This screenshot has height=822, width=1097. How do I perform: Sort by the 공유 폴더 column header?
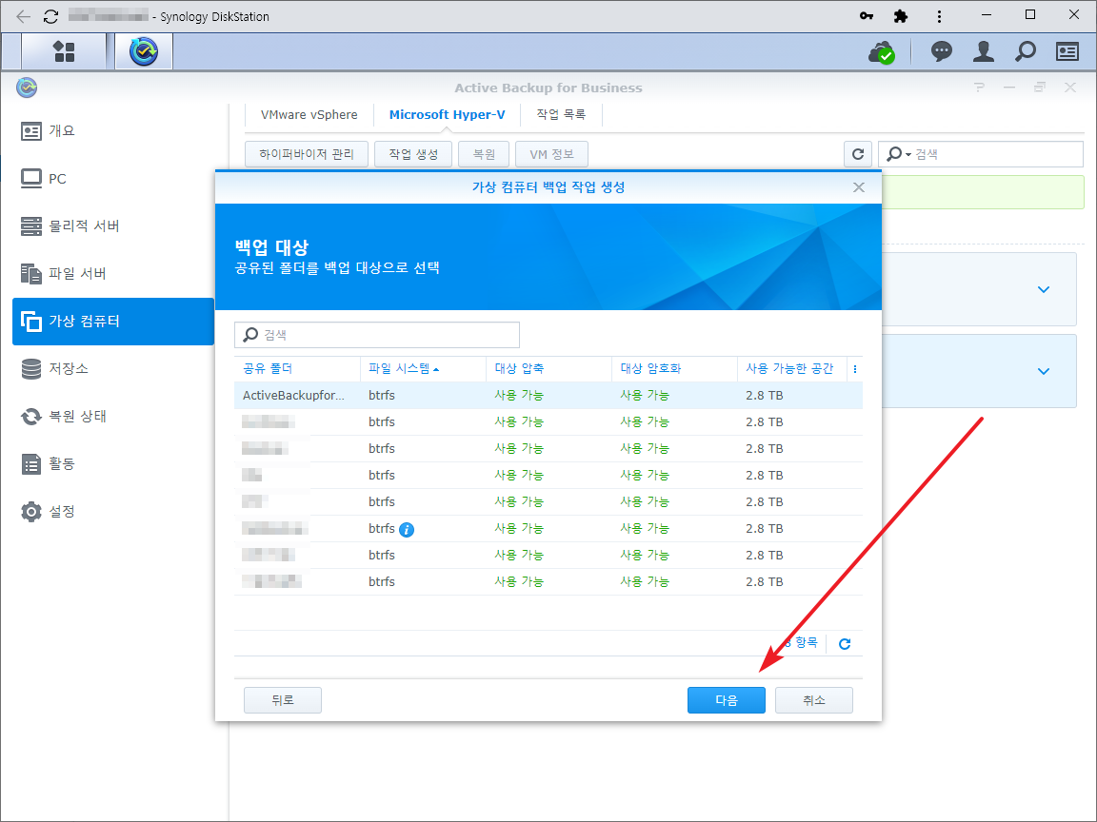(297, 368)
